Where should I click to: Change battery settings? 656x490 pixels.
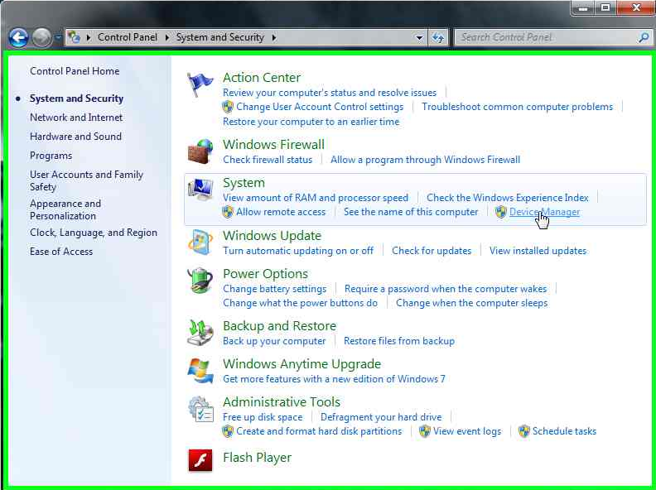(274, 289)
